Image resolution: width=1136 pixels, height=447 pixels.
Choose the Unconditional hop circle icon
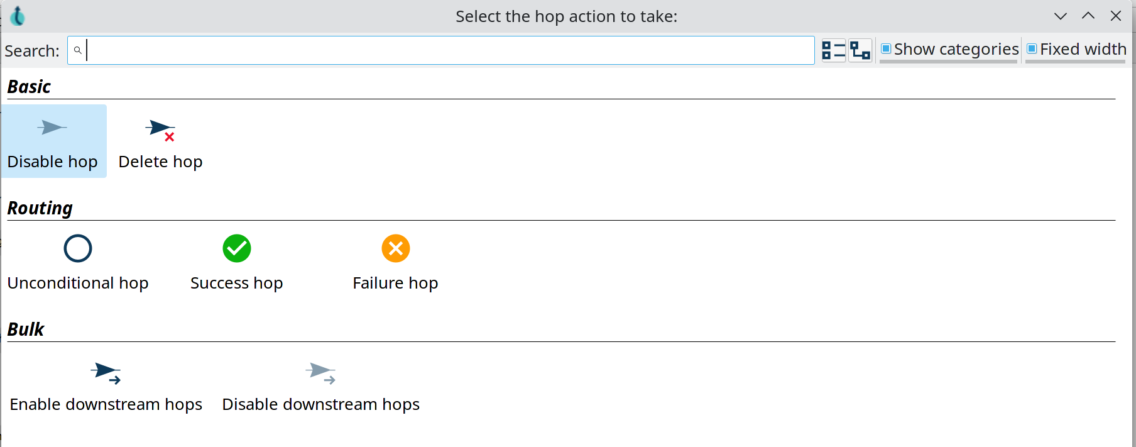[78, 248]
